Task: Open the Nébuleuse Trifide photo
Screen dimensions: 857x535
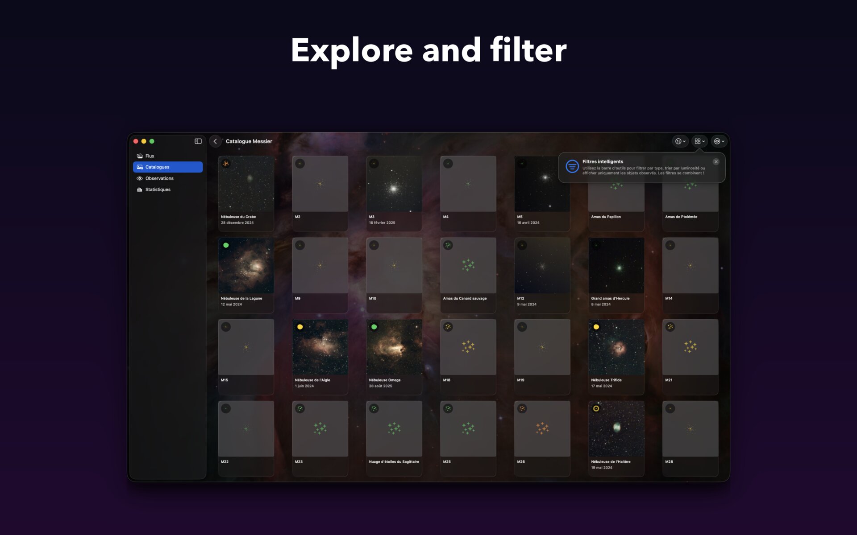Action: coord(616,347)
